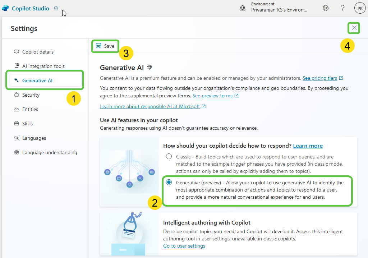Save the Generative AI settings
This screenshot has height=258, width=368.
(105, 46)
